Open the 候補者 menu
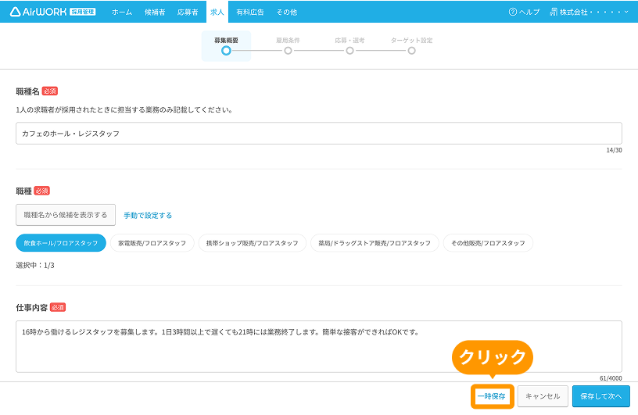This screenshot has width=638, height=415. click(x=155, y=13)
